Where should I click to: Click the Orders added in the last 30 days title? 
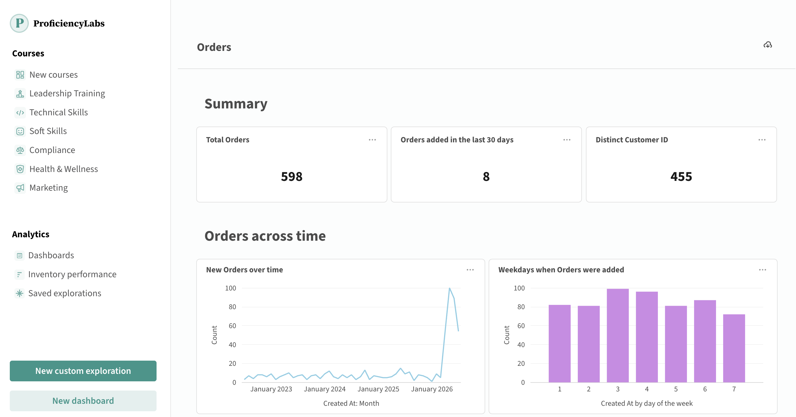pyautogui.click(x=457, y=140)
